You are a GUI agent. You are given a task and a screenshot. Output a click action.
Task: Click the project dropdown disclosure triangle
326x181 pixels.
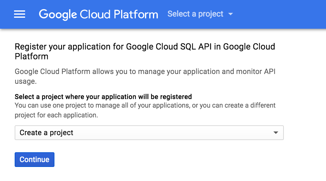pyautogui.click(x=276, y=133)
